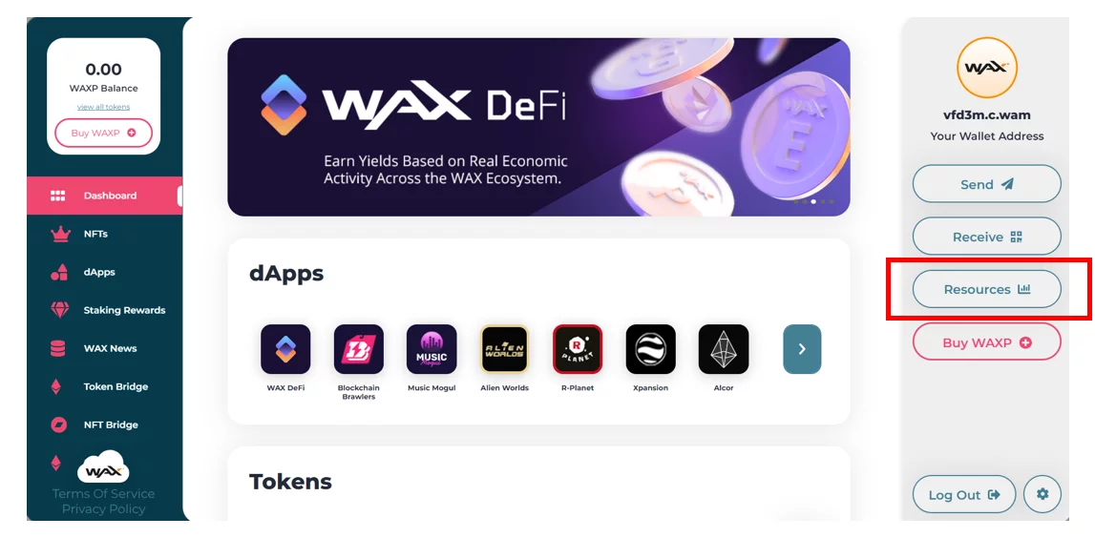Select the highlighted carousel dot on banner

pos(812,201)
